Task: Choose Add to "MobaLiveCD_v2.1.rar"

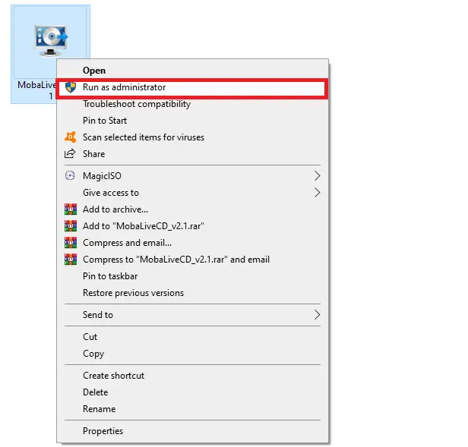Action: tap(192, 226)
